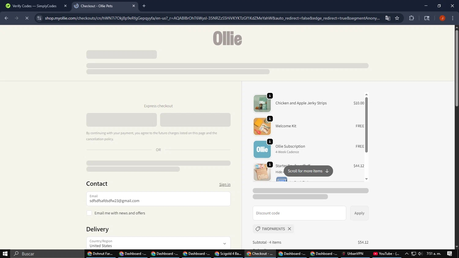Click the Buscar taskbar search box

[47, 254]
